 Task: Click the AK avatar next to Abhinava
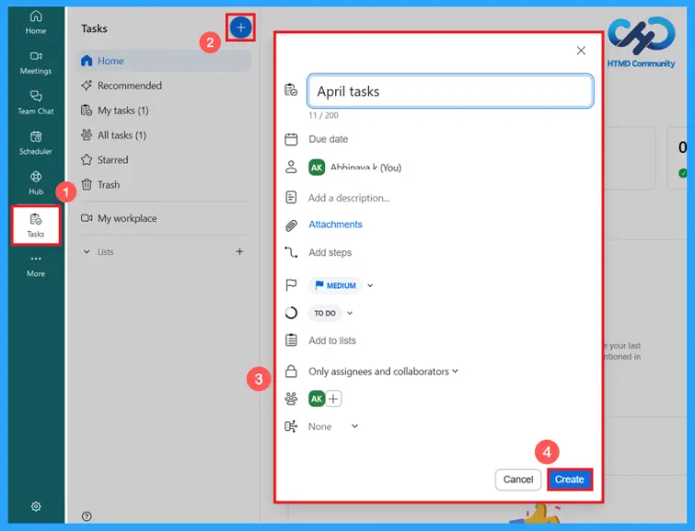(x=317, y=167)
